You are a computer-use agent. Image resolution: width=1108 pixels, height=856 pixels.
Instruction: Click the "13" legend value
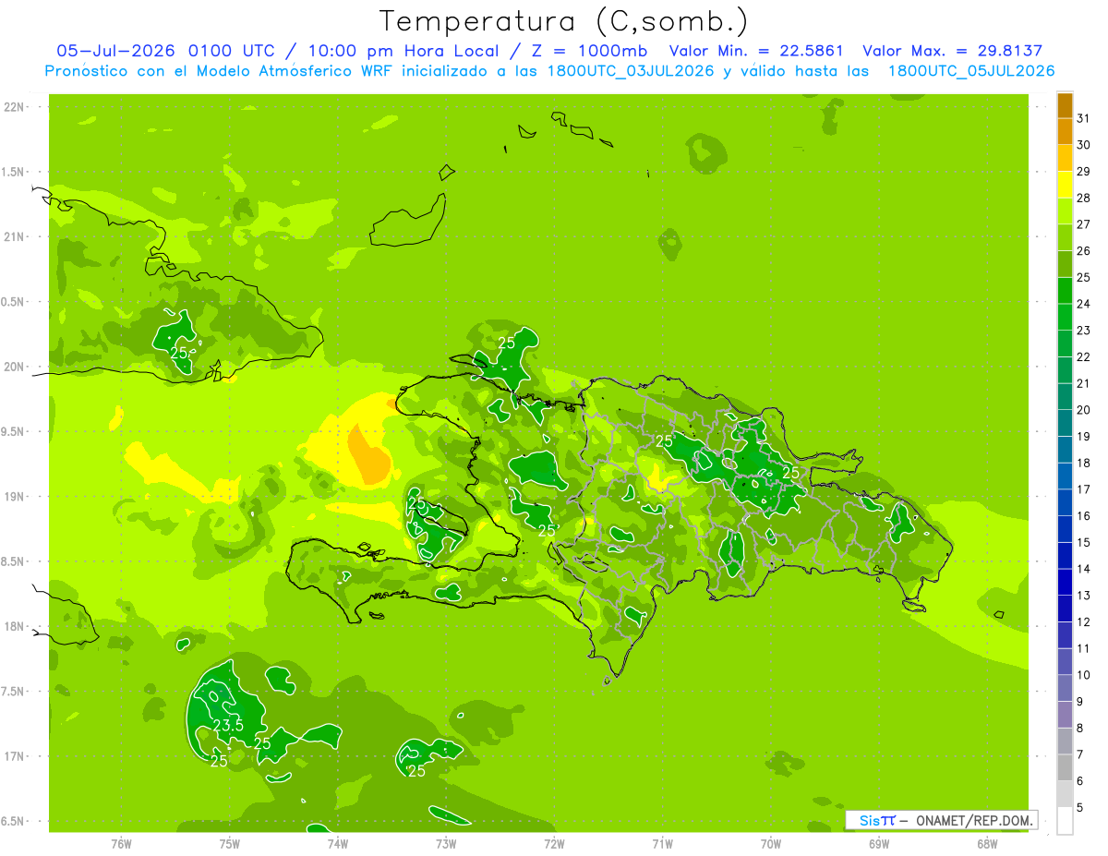click(x=1084, y=596)
